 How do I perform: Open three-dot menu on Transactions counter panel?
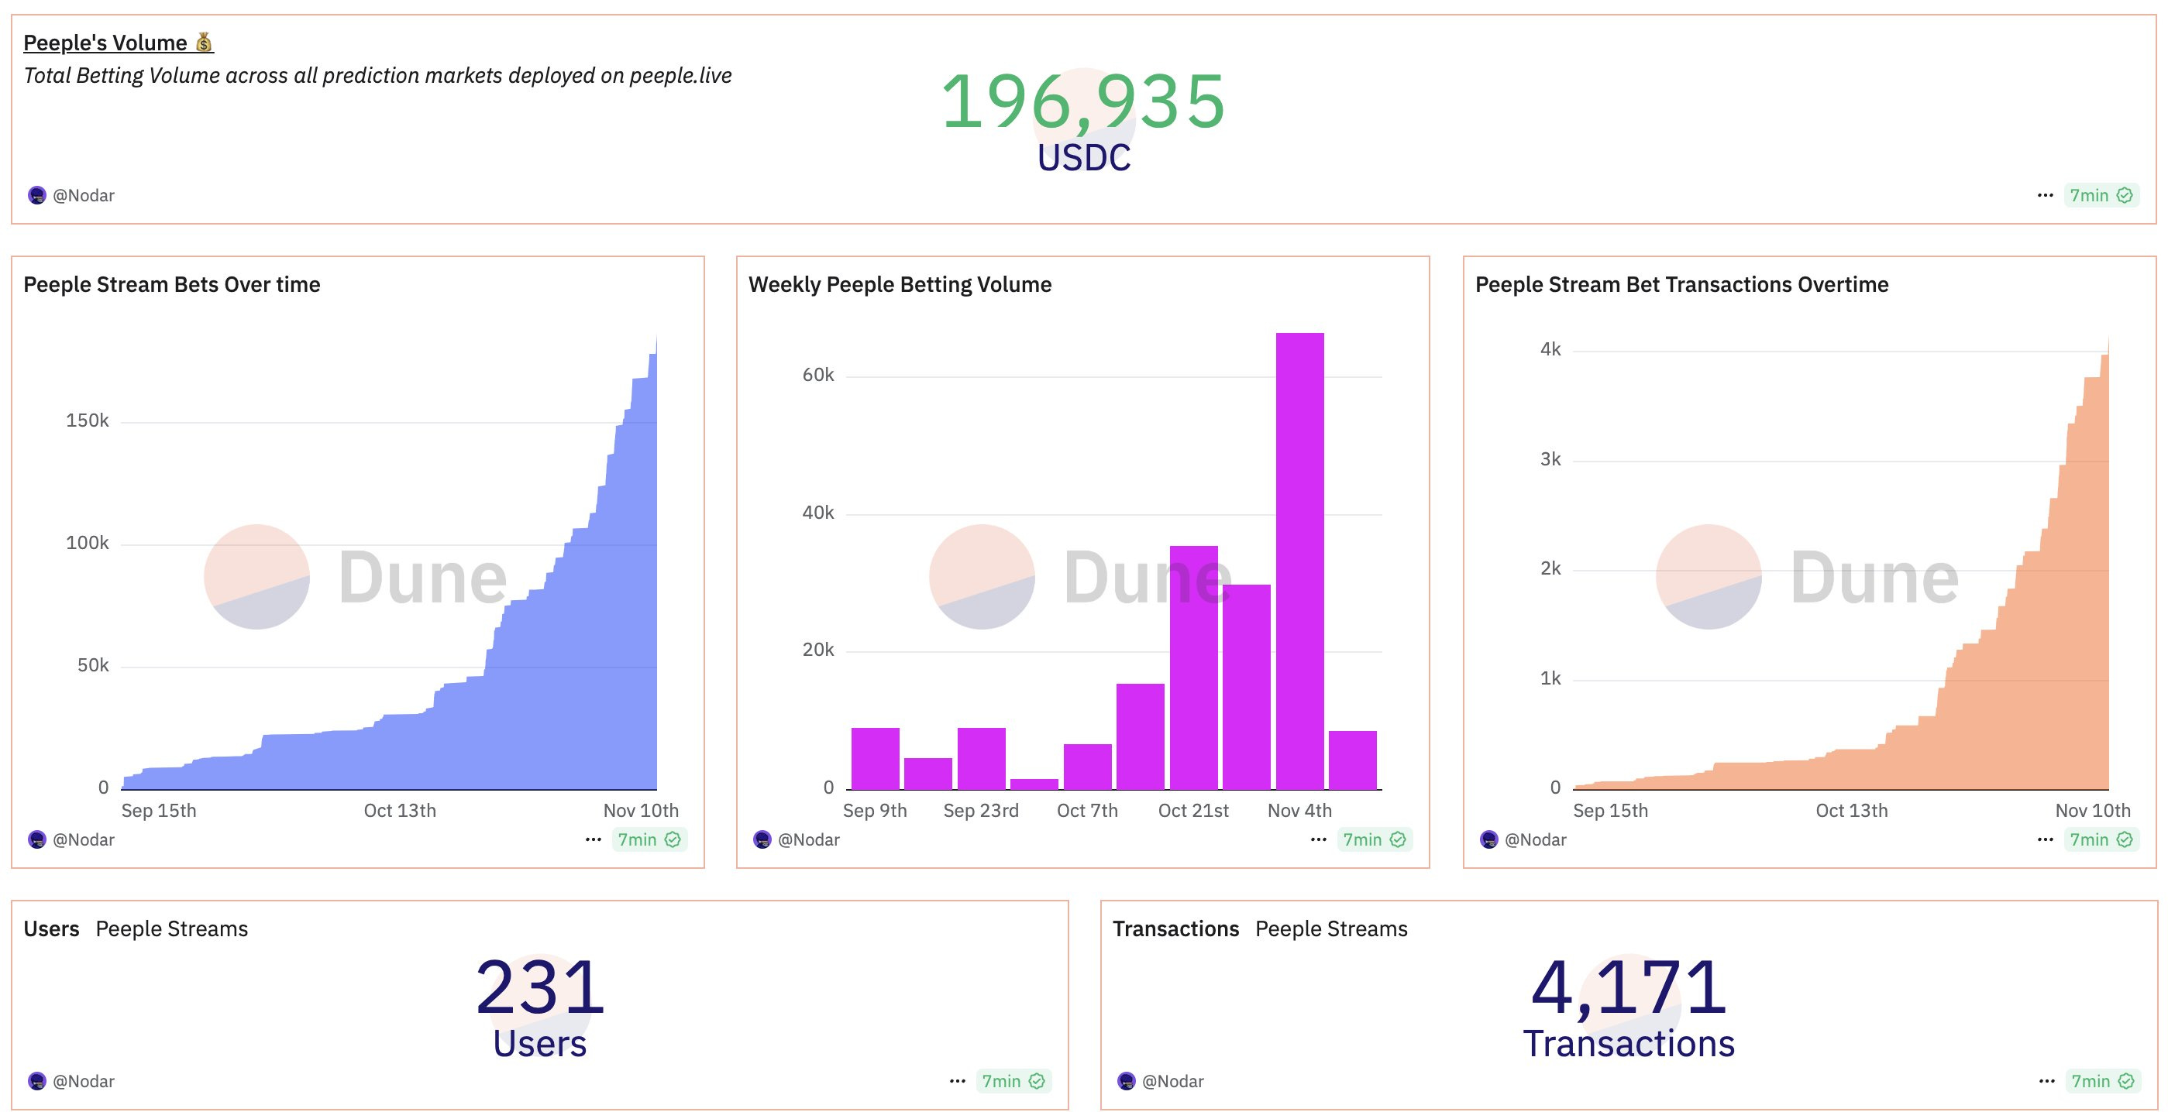click(2047, 1081)
